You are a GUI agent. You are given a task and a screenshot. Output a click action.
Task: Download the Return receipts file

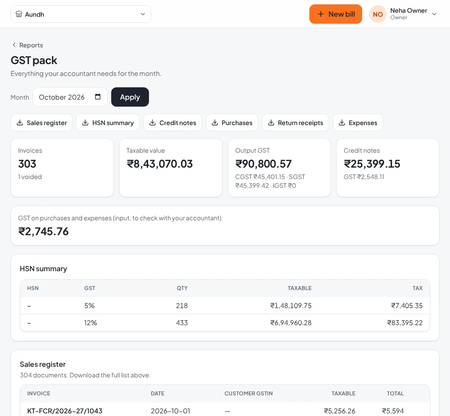(295, 122)
